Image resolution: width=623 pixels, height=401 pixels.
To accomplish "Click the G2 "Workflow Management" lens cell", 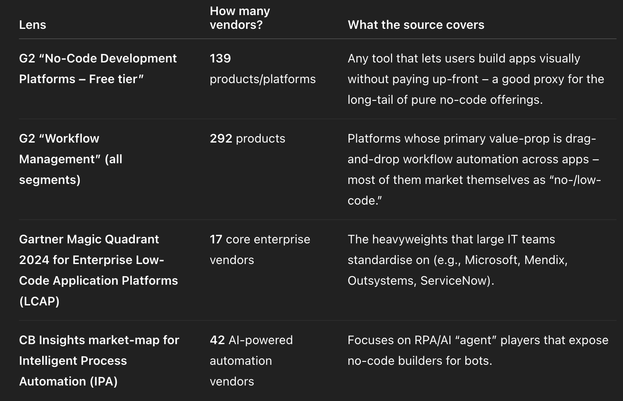I will pyautogui.click(x=71, y=159).
